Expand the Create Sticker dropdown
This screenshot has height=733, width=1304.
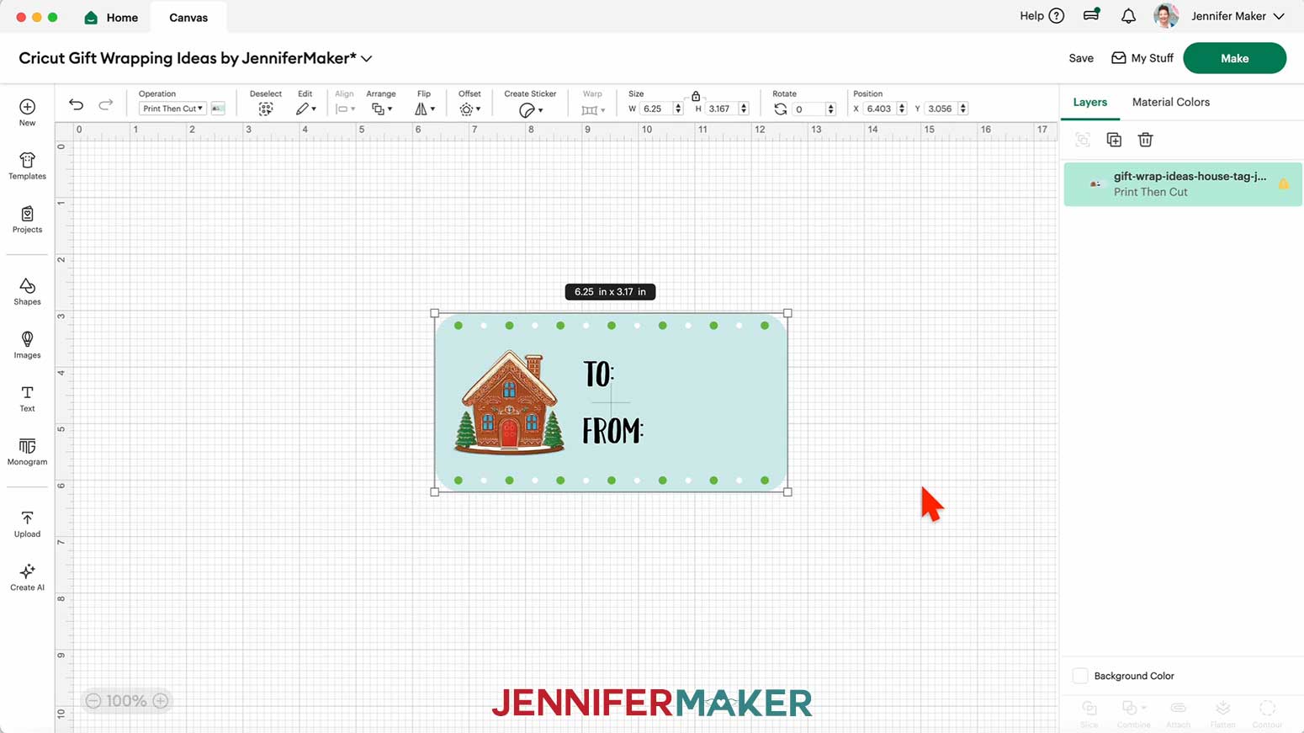coord(531,110)
